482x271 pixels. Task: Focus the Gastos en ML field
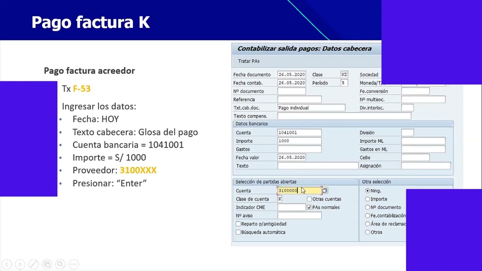pyautogui.click(x=423, y=149)
